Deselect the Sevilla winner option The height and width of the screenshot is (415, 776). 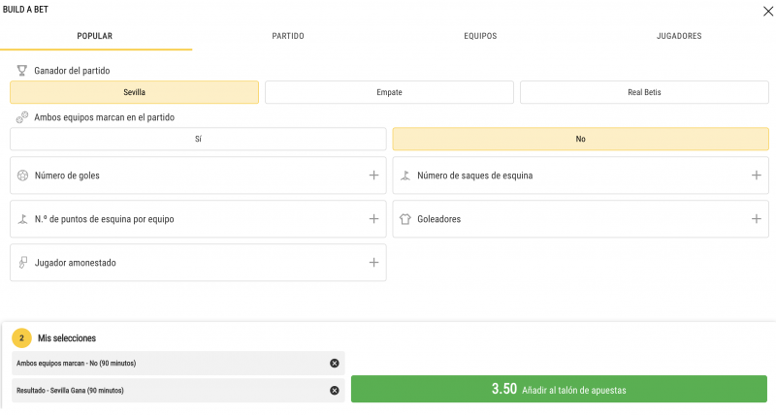[x=134, y=92]
